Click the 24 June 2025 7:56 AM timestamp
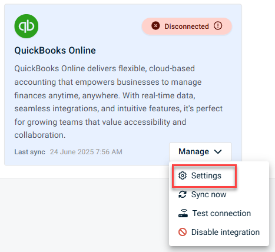The image size is (275, 252). coord(86,152)
